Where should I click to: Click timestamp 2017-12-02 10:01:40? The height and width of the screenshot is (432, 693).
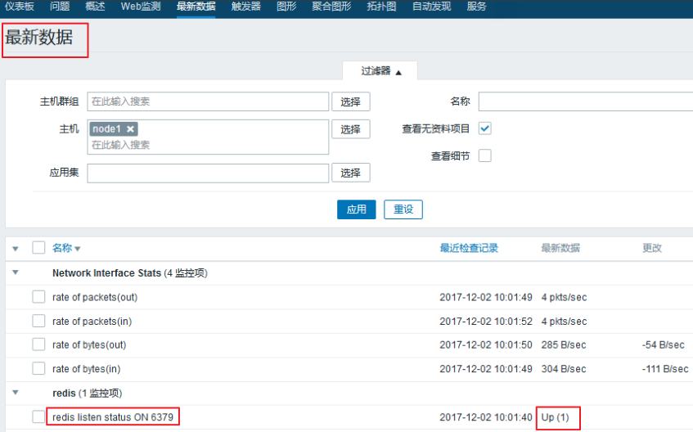(x=486, y=417)
